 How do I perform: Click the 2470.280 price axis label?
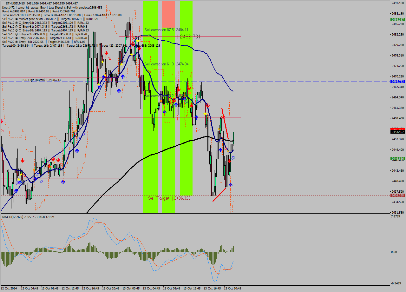(398, 76)
